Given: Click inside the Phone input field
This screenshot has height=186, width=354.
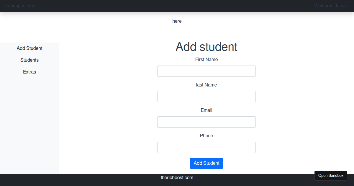Looking at the screenshot, I should point(206,147).
